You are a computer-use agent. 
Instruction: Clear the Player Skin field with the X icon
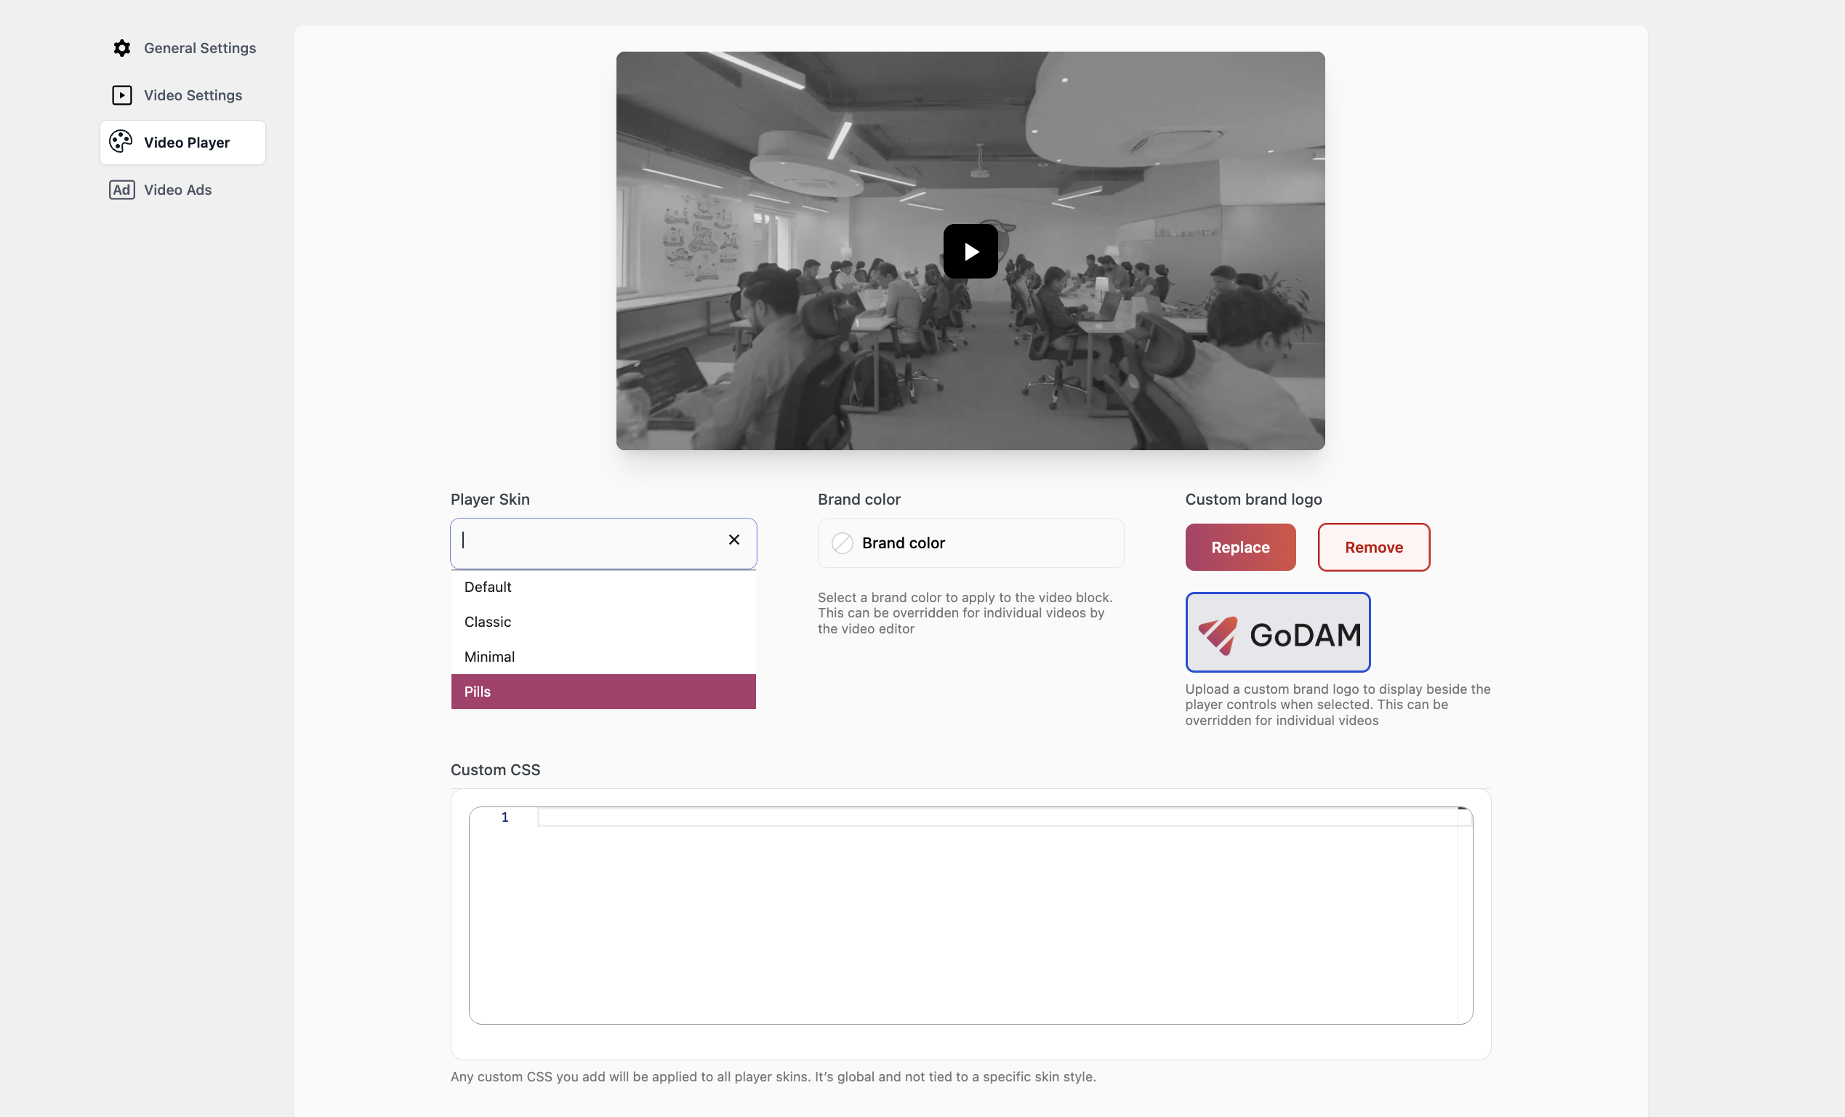click(733, 540)
